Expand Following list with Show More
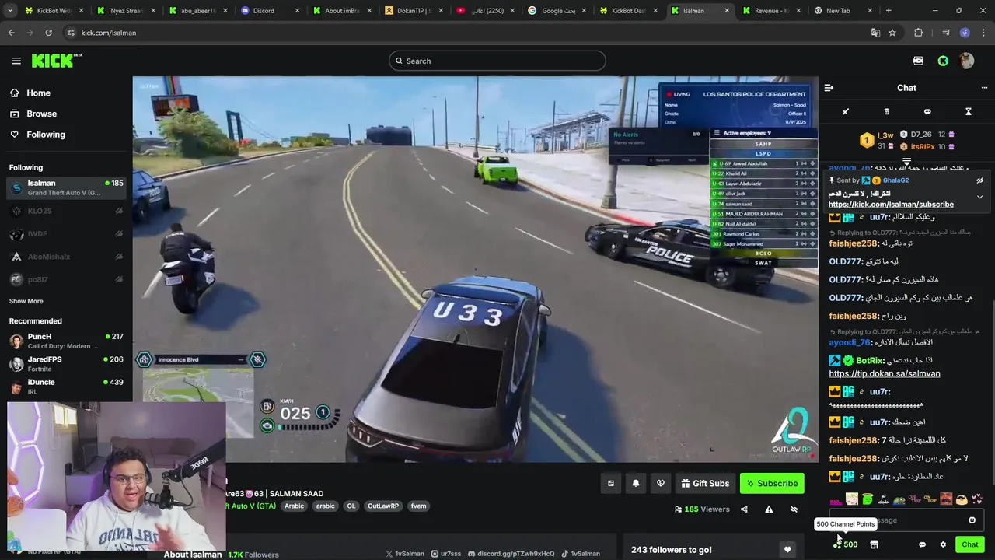The height and width of the screenshot is (560, 995). [x=26, y=301]
